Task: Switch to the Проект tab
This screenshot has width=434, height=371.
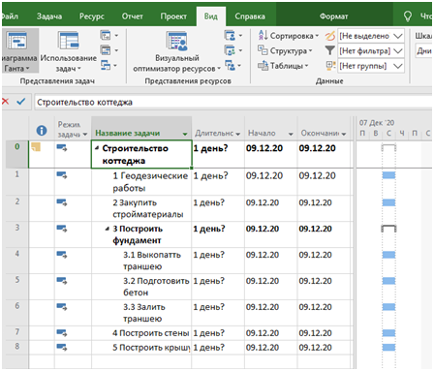Action: pos(173,16)
